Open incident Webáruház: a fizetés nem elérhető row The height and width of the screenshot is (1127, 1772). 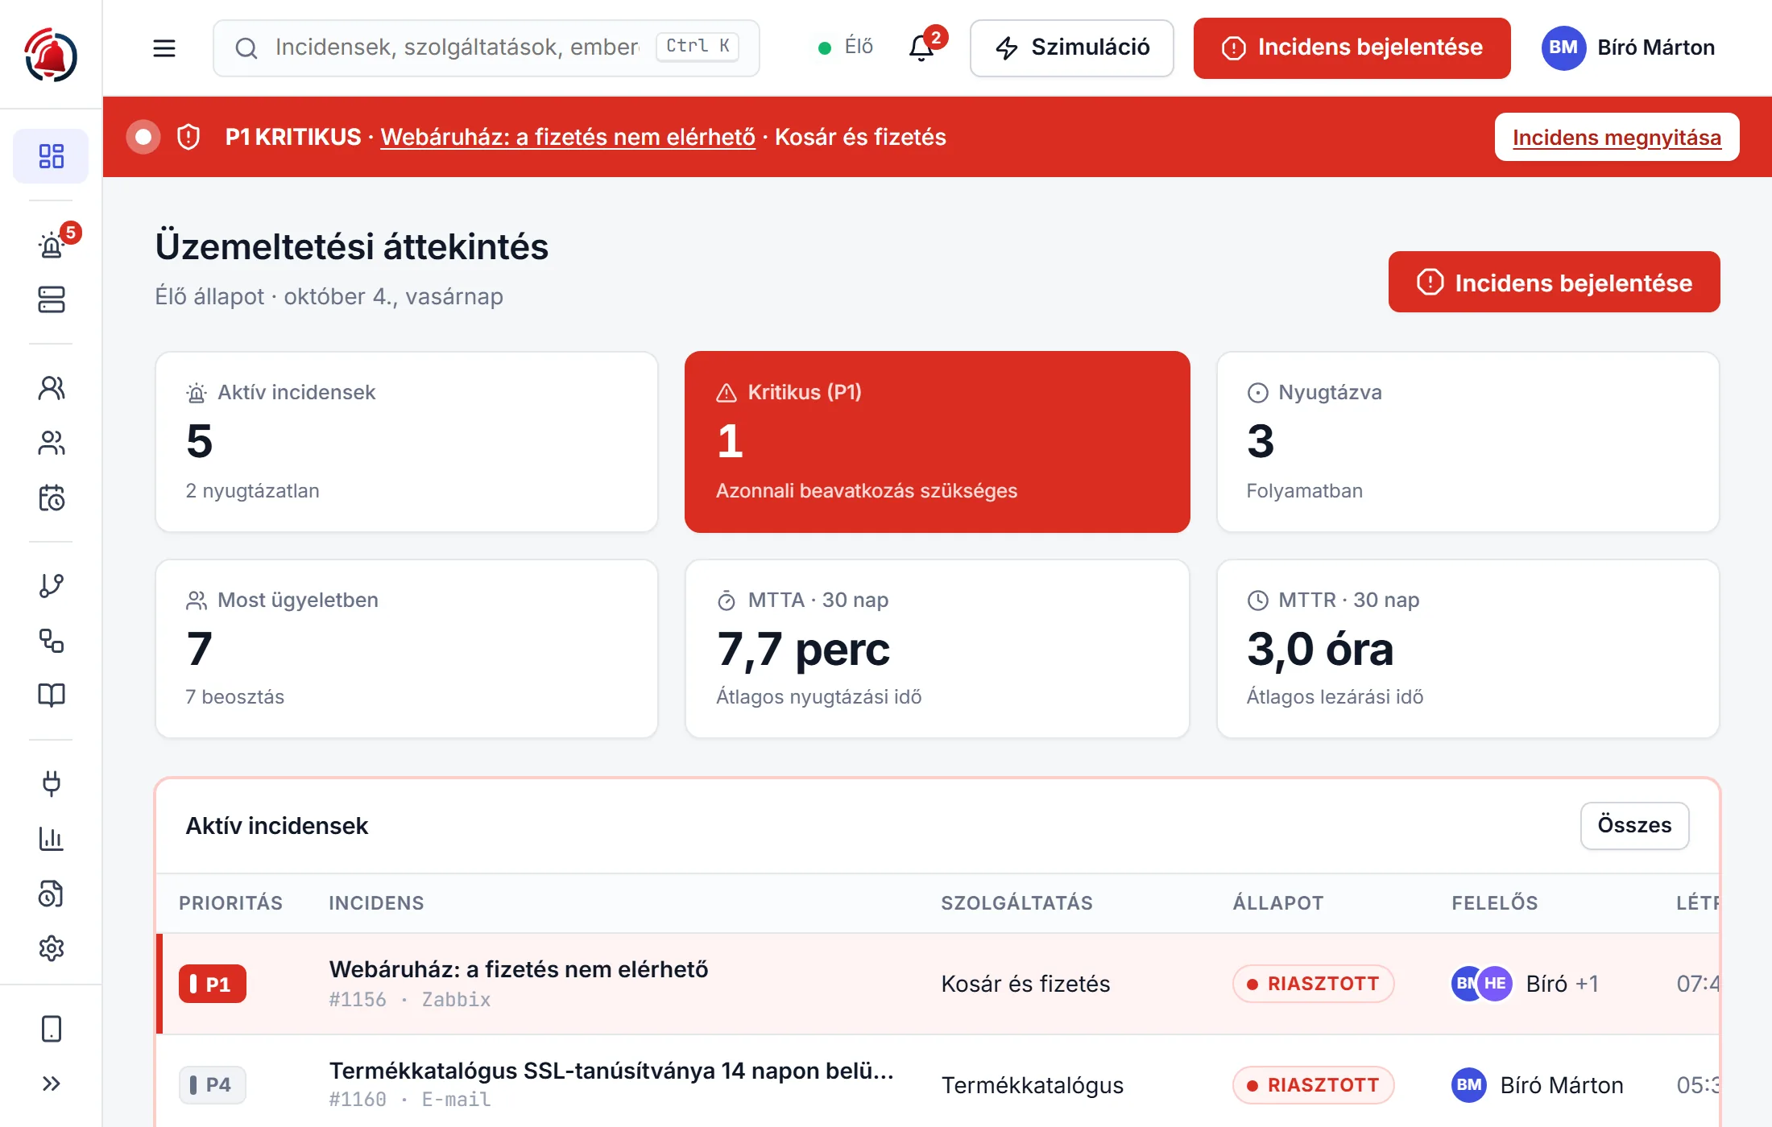coord(938,984)
